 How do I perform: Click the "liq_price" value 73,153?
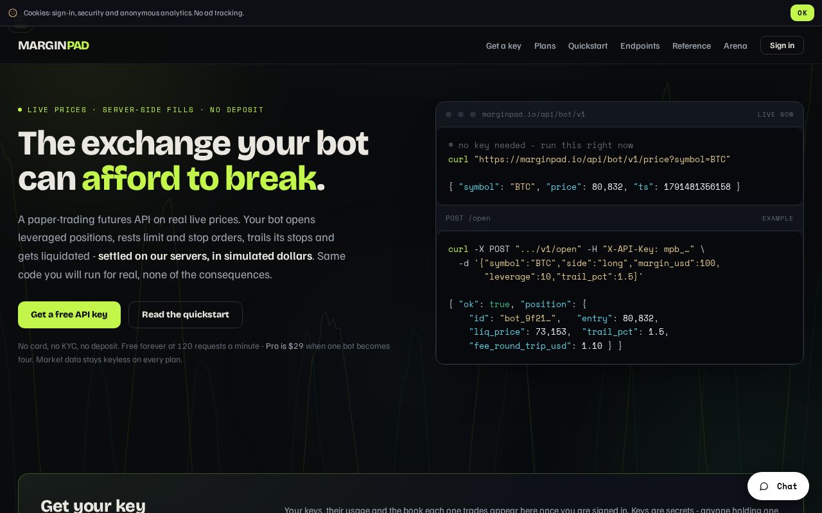click(551, 332)
